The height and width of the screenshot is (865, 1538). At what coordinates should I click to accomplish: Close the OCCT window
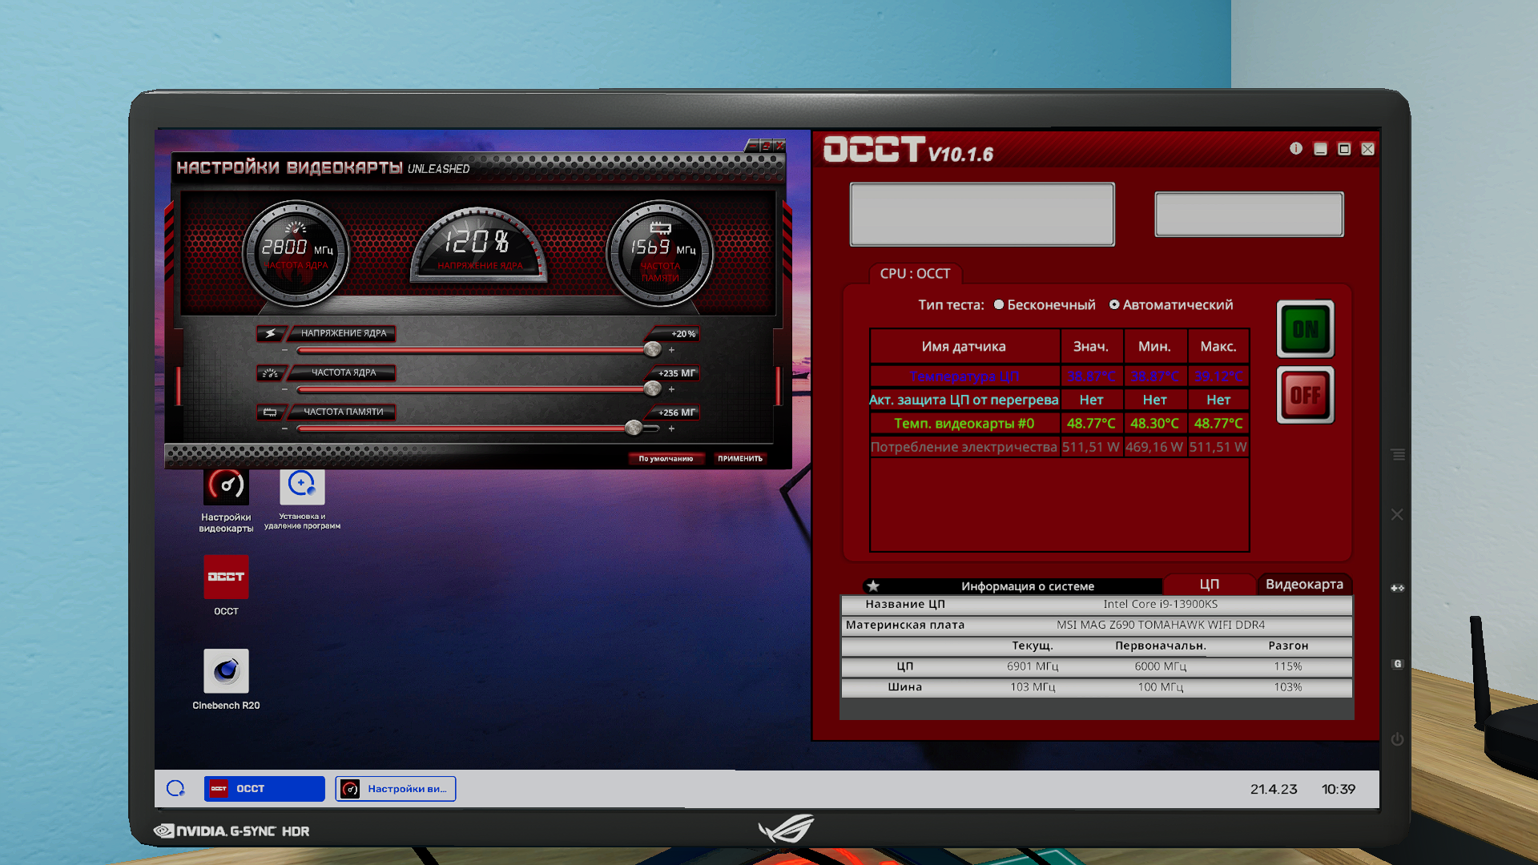coord(1368,149)
